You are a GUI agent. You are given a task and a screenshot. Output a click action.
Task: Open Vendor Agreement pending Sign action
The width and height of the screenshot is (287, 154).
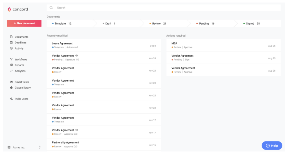tap(223, 58)
